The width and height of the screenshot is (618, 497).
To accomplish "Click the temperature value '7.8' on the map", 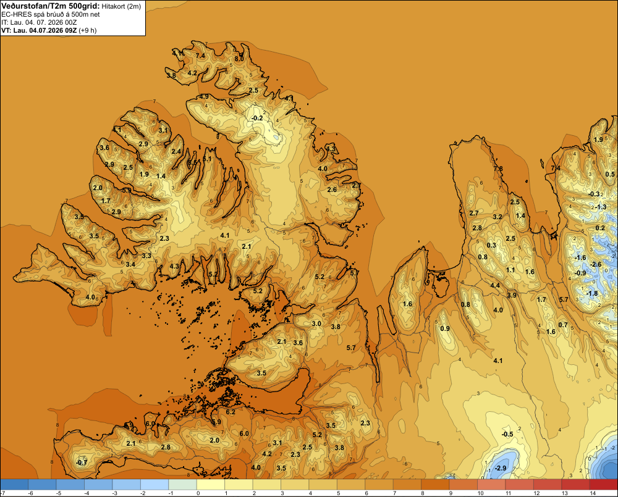I will pyautogui.click(x=498, y=169).
